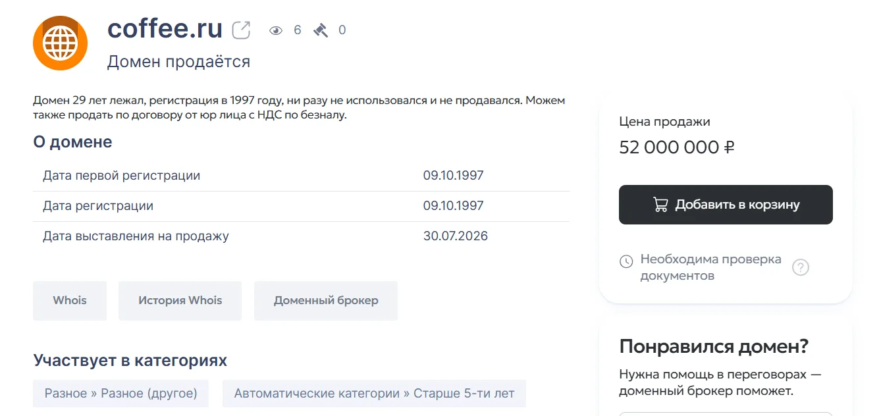Click the Необходима проверка документов text
The image size is (881, 416).
[x=710, y=267]
